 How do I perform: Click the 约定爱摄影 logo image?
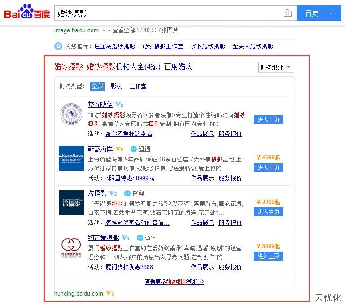point(71,247)
